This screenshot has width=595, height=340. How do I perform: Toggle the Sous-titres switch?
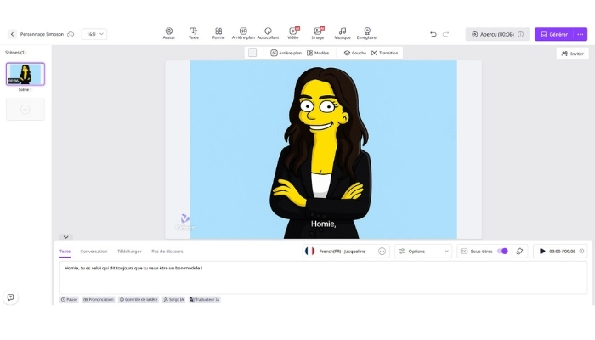coord(502,252)
